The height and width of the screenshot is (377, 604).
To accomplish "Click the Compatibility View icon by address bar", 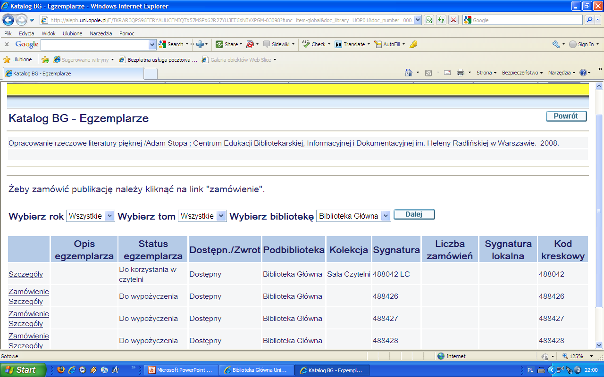I will (x=429, y=20).
